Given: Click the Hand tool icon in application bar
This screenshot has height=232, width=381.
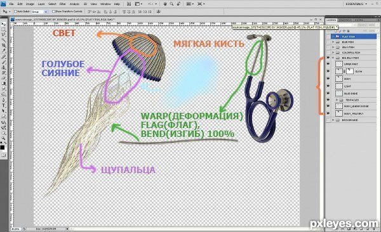Looking at the screenshot, I should 165,4.
